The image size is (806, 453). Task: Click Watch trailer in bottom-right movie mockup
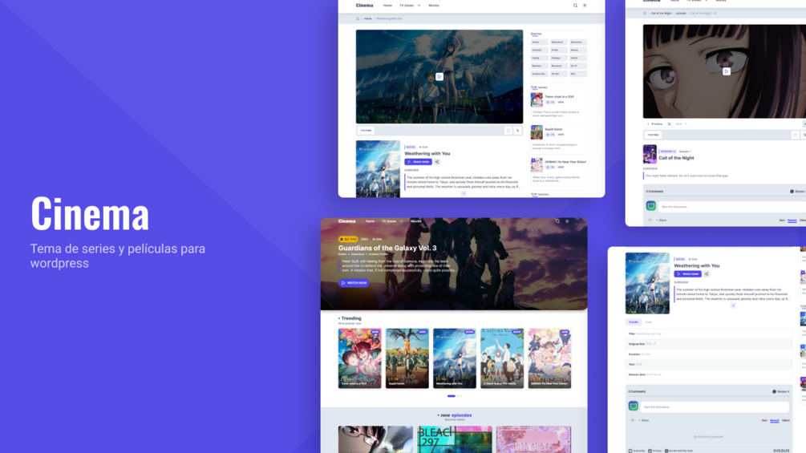click(688, 274)
